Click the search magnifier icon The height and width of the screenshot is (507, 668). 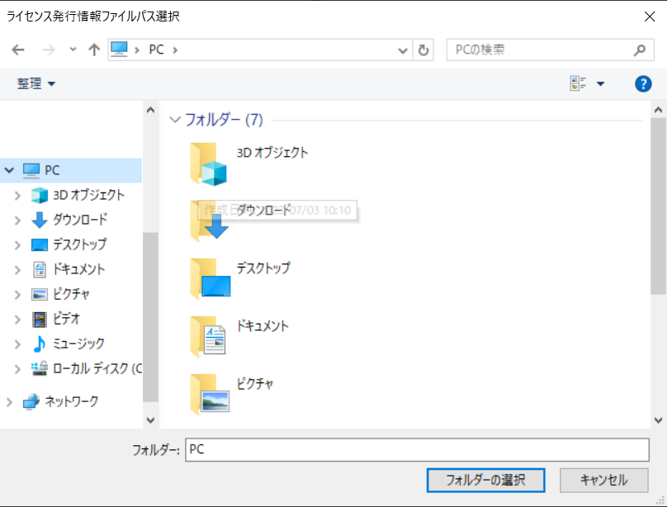point(639,50)
